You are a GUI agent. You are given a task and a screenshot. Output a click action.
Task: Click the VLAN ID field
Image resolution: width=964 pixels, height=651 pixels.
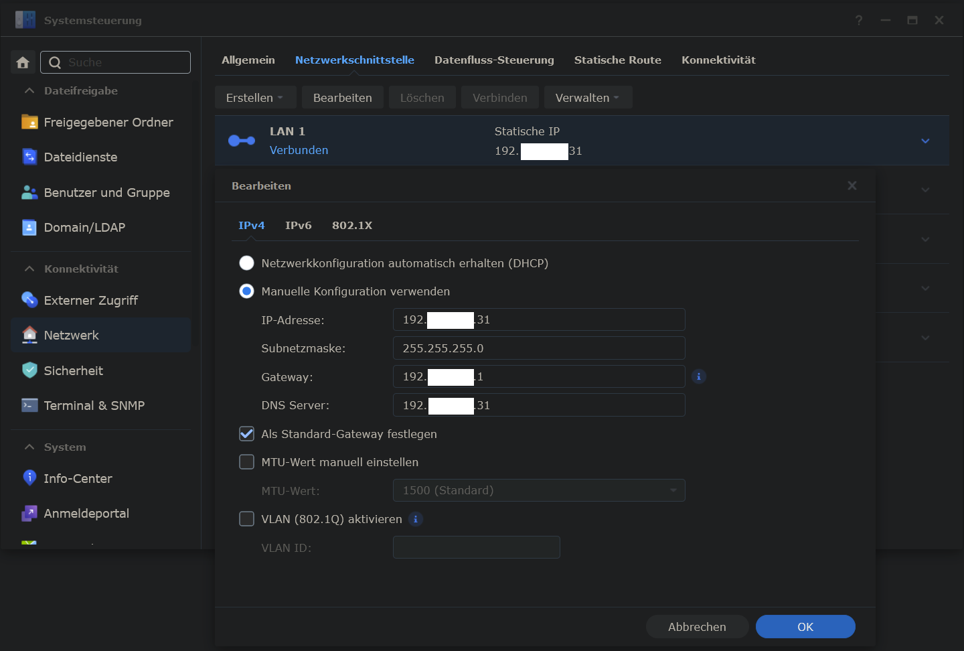[x=477, y=547]
